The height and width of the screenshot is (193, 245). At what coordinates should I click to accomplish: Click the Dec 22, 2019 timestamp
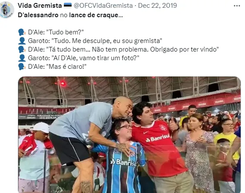coord(157,6)
